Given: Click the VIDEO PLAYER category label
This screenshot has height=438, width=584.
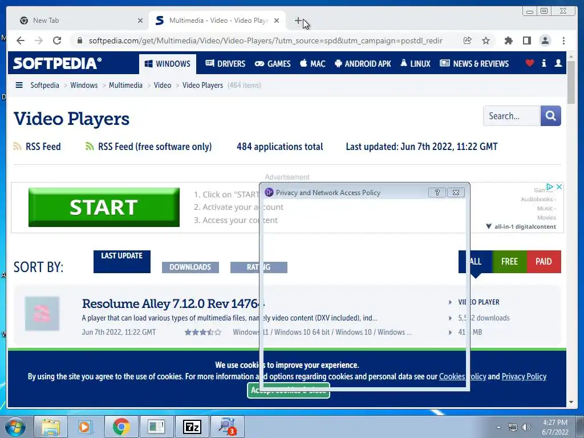Looking at the screenshot, I should (x=478, y=302).
